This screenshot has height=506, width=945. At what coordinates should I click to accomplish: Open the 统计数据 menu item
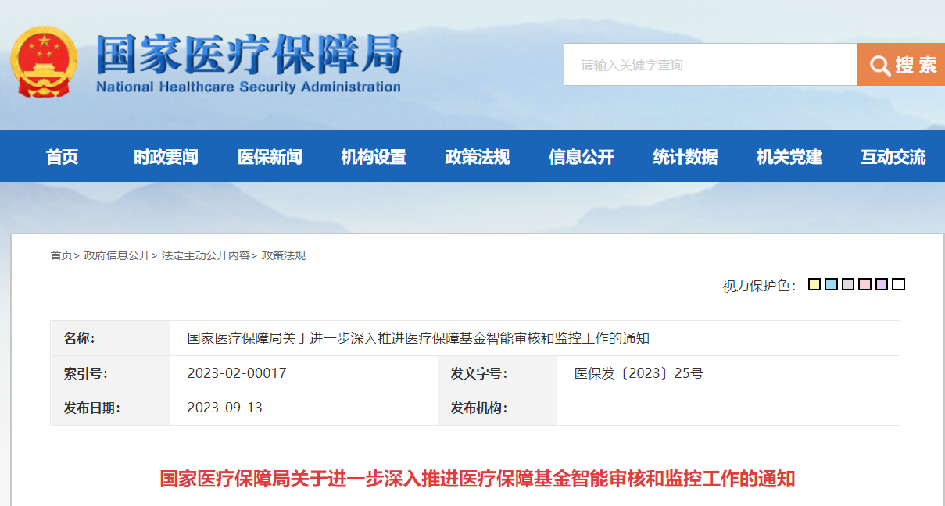click(x=685, y=157)
